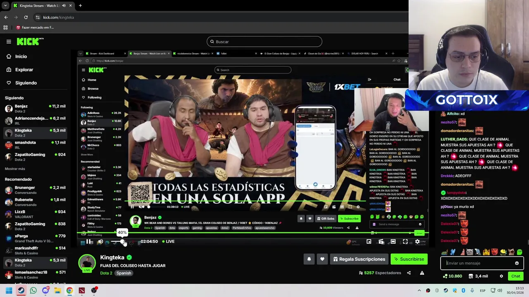Toggle theater mode in the player
The height and width of the screenshot is (297, 529).
(x=393, y=242)
